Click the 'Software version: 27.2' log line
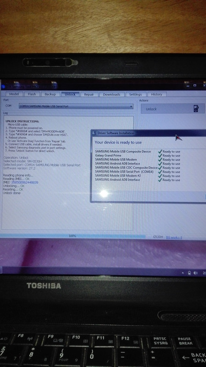Screen dimensions: 206x367 (x=19, y=168)
